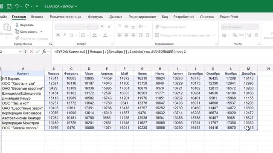
Task: Open the font name combo box
Action: click(x=70, y=27)
